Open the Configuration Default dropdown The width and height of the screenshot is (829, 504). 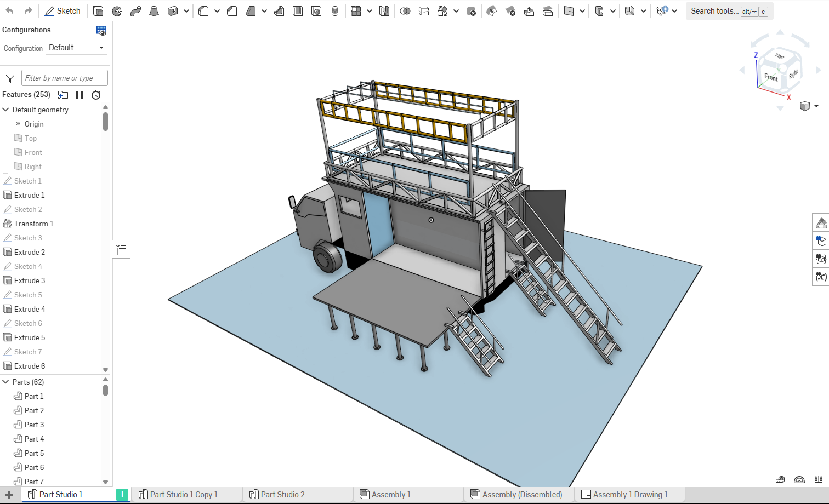(x=76, y=48)
